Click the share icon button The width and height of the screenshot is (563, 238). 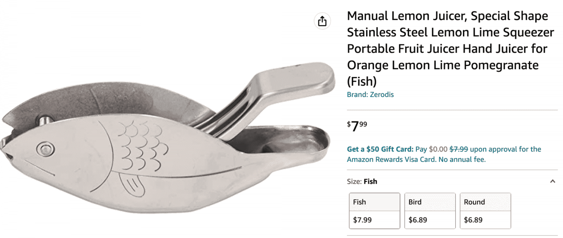[x=322, y=21]
